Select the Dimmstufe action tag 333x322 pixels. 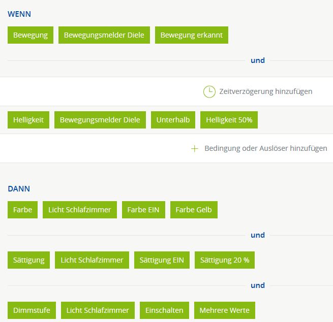(x=32, y=310)
